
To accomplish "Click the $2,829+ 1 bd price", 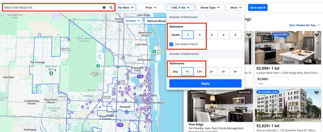I will coord(268,126).
